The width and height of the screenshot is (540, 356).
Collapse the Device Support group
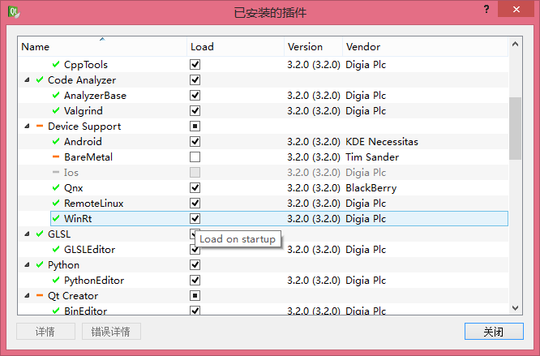pyautogui.click(x=27, y=126)
